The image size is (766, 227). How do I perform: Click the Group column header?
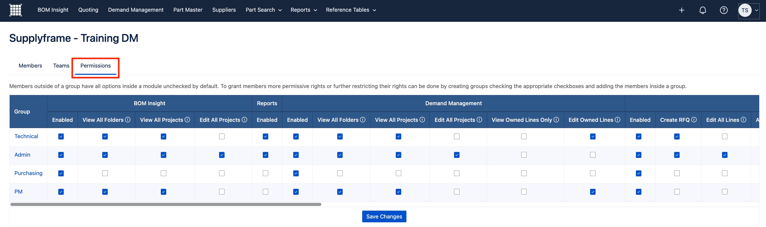pos(28,111)
